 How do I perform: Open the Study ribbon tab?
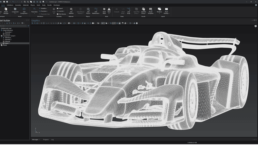pyautogui.click(x=44, y=5)
